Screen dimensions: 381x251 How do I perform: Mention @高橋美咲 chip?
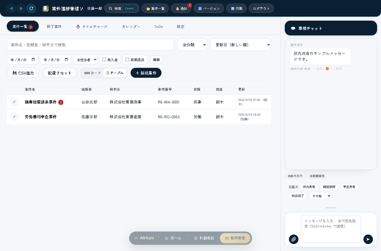317,176
